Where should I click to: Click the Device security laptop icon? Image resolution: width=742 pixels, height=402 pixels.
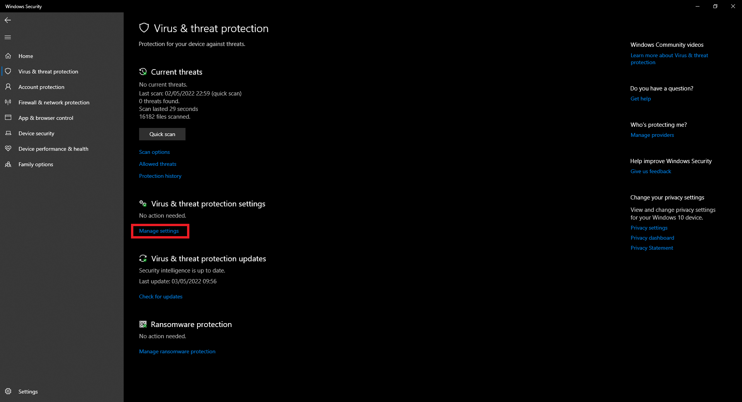(8, 133)
